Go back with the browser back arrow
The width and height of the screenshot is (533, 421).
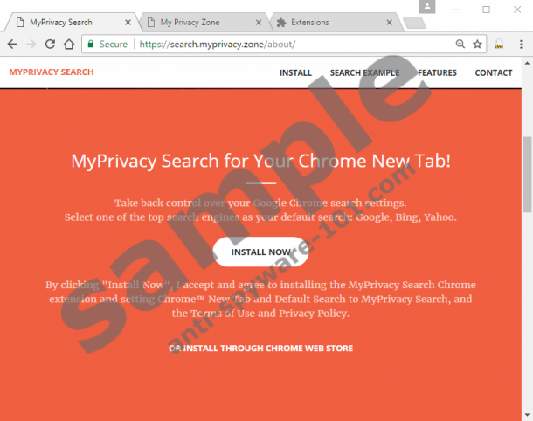[12, 45]
